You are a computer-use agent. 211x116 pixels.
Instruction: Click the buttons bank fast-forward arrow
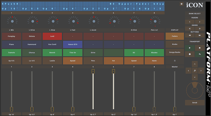pyautogui.click(x=200, y=35)
